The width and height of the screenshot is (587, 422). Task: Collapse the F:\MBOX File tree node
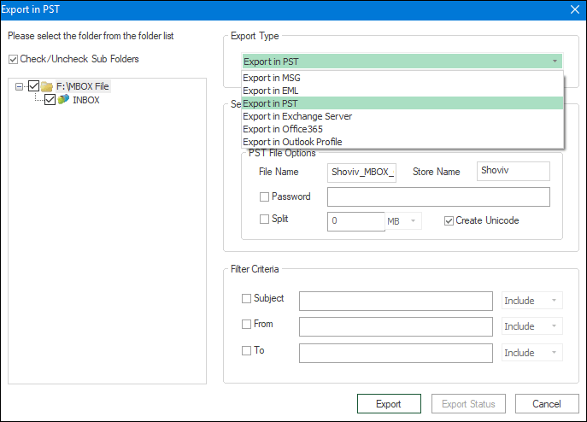tap(19, 87)
